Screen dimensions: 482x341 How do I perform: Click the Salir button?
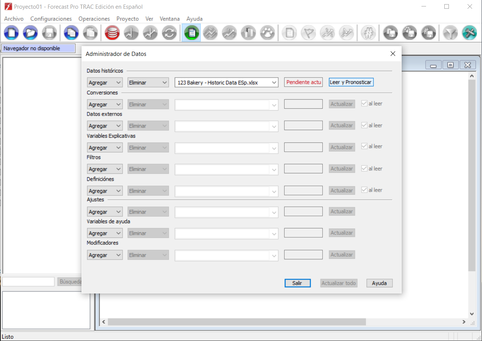click(297, 283)
